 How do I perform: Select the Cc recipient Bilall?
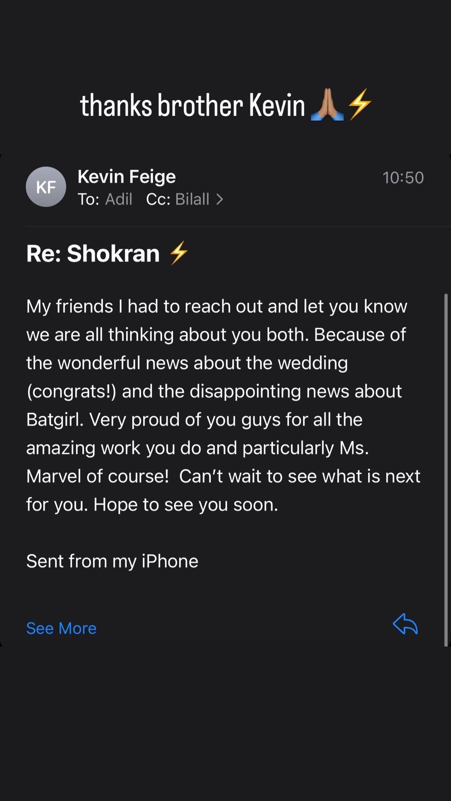pos(192,199)
